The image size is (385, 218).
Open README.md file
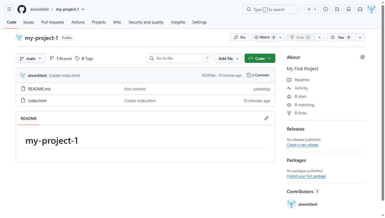coord(39,89)
